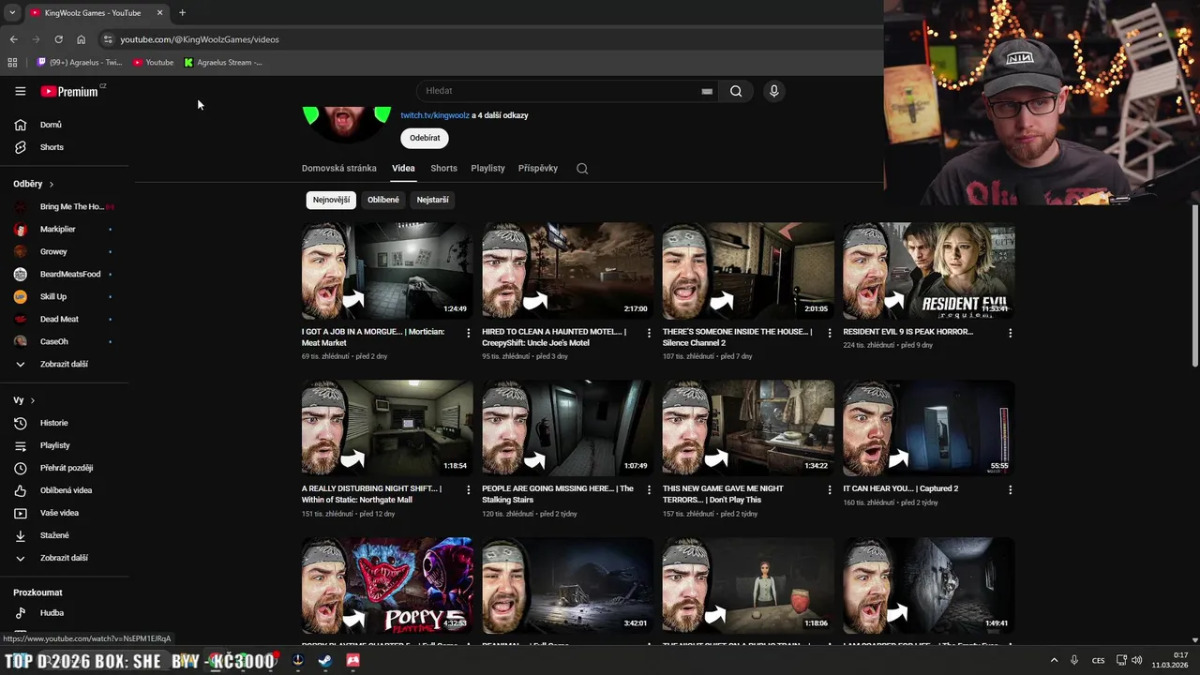Click the taskbar volume icon
1200x675 pixels.
tap(1136, 660)
